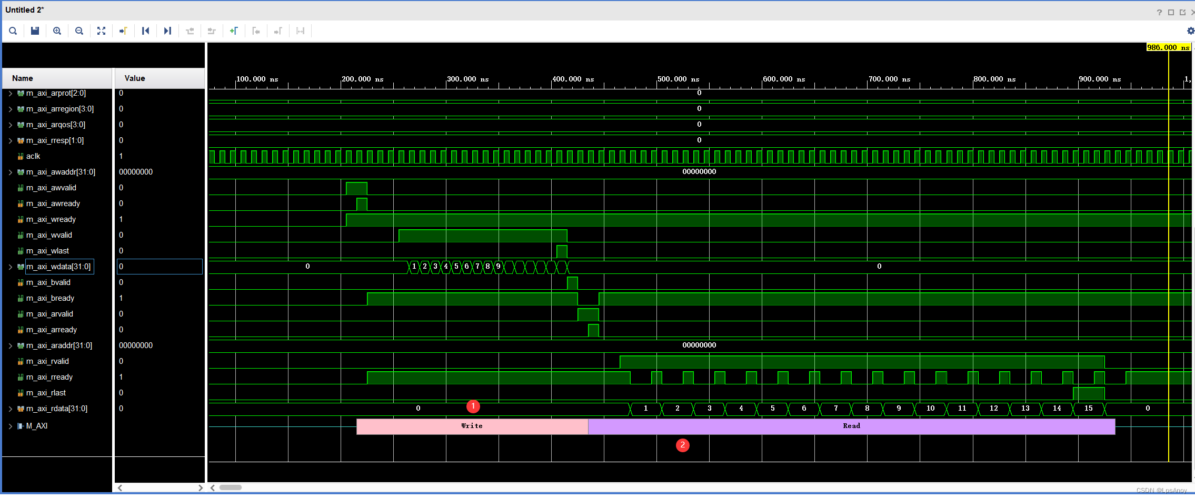The width and height of the screenshot is (1195, 499).
Task: Expand the m_axi_rdata[31:0] signal
Action: 11,409
